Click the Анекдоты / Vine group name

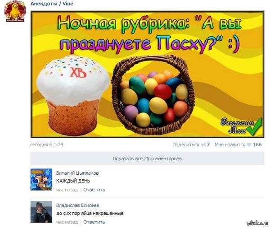click(52, 4)
